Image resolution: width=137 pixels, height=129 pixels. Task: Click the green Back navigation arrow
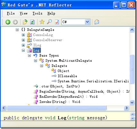pos(8,22)
